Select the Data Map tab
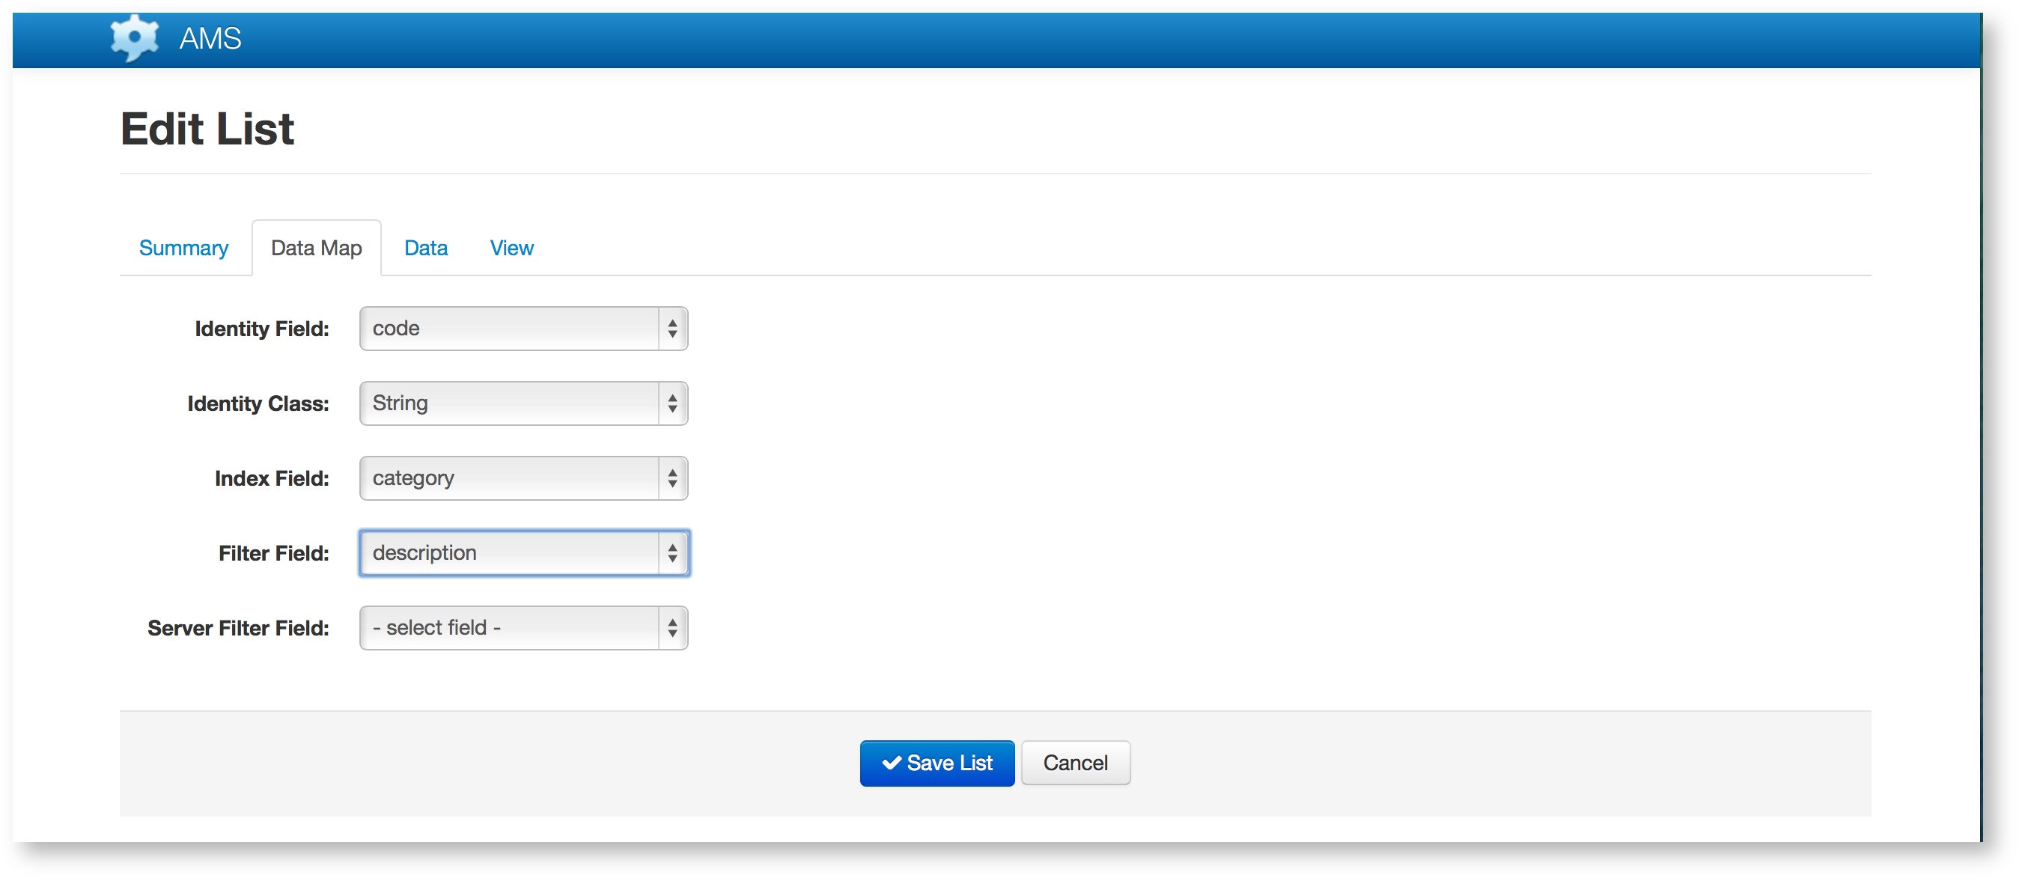This screenshot has width=2019, height=878. coord(316,249)
